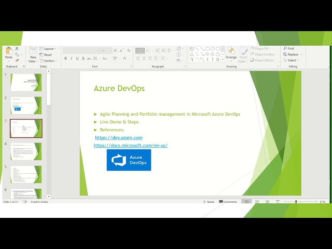332x249 pixels.
Task: Toggle text Shadow formatting
Action: point(83,59)
